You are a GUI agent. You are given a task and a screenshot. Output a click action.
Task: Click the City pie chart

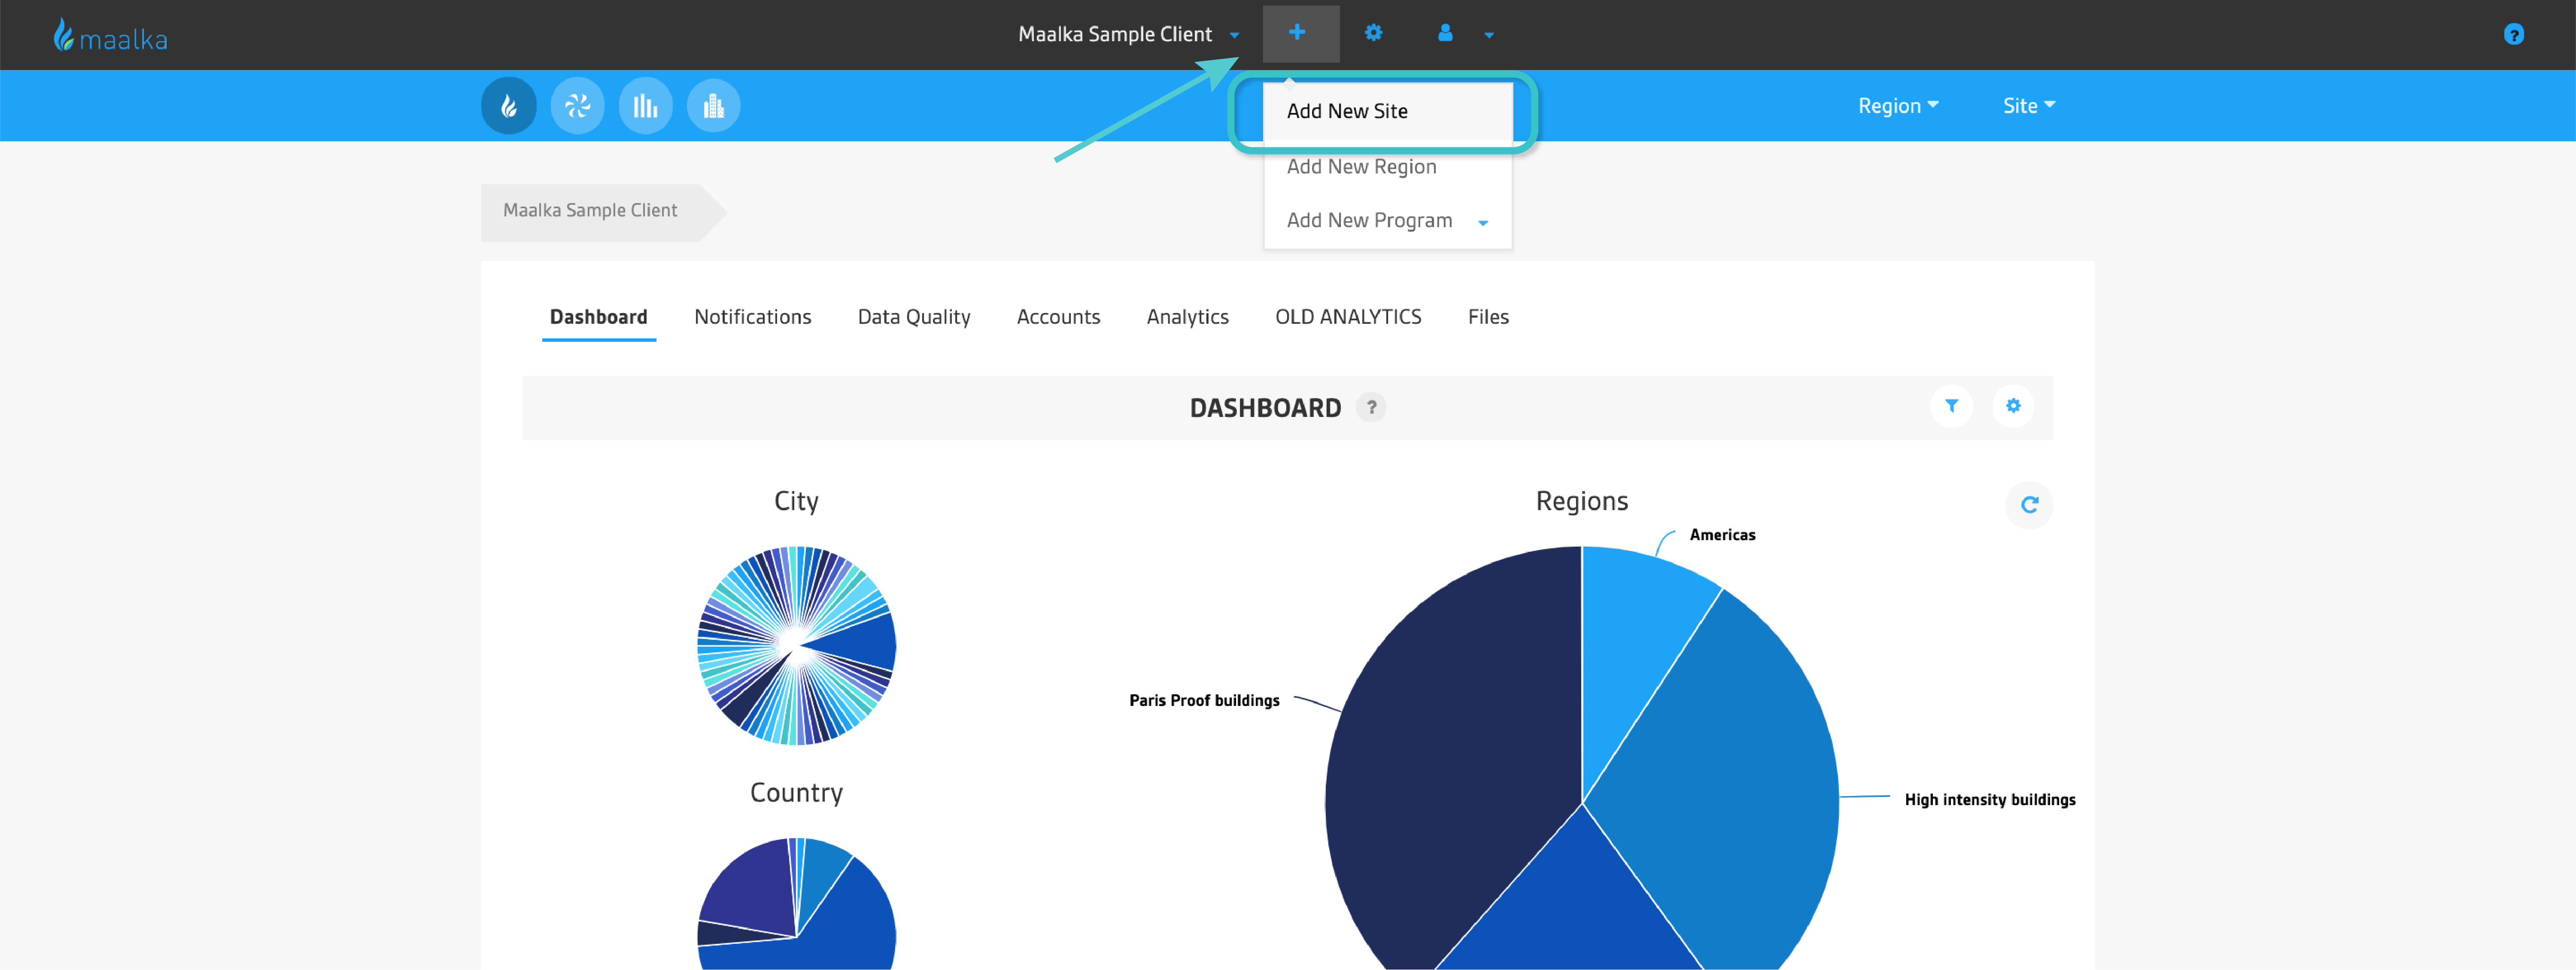click(x=796, y=645)
